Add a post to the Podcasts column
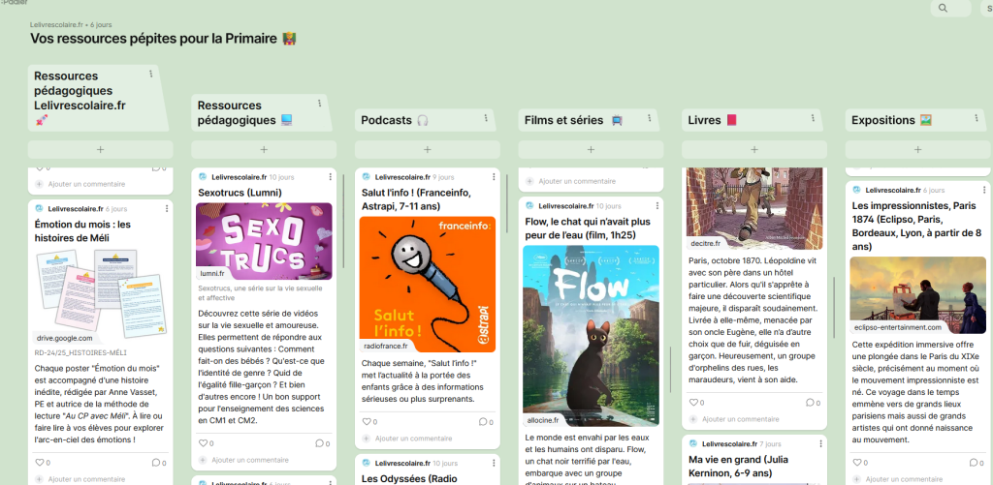 click(428, 150)
